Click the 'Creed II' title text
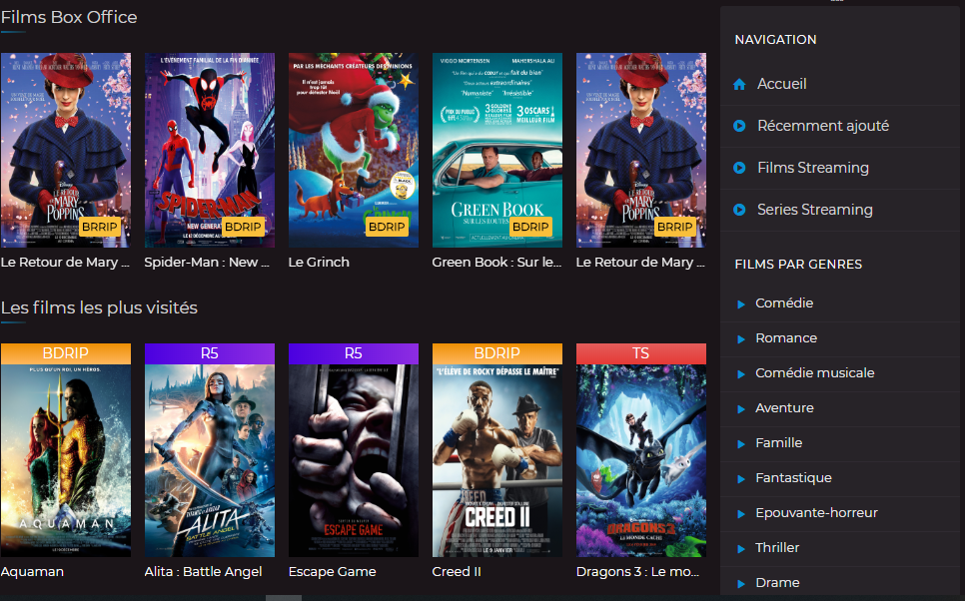The height and width of the screenshot is (601, 965). coord(457,571)
